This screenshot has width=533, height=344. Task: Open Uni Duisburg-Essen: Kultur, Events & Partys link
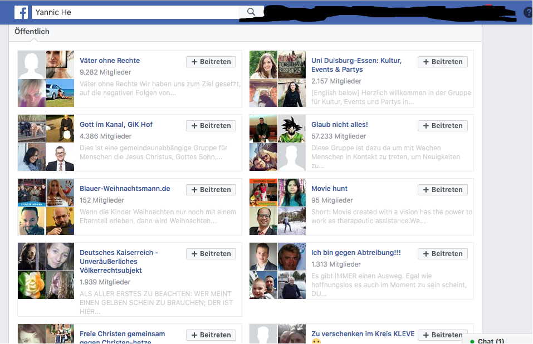tap(356, 65)
